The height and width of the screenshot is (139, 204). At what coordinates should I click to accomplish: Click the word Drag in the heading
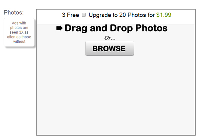click(x=76, y=28)
